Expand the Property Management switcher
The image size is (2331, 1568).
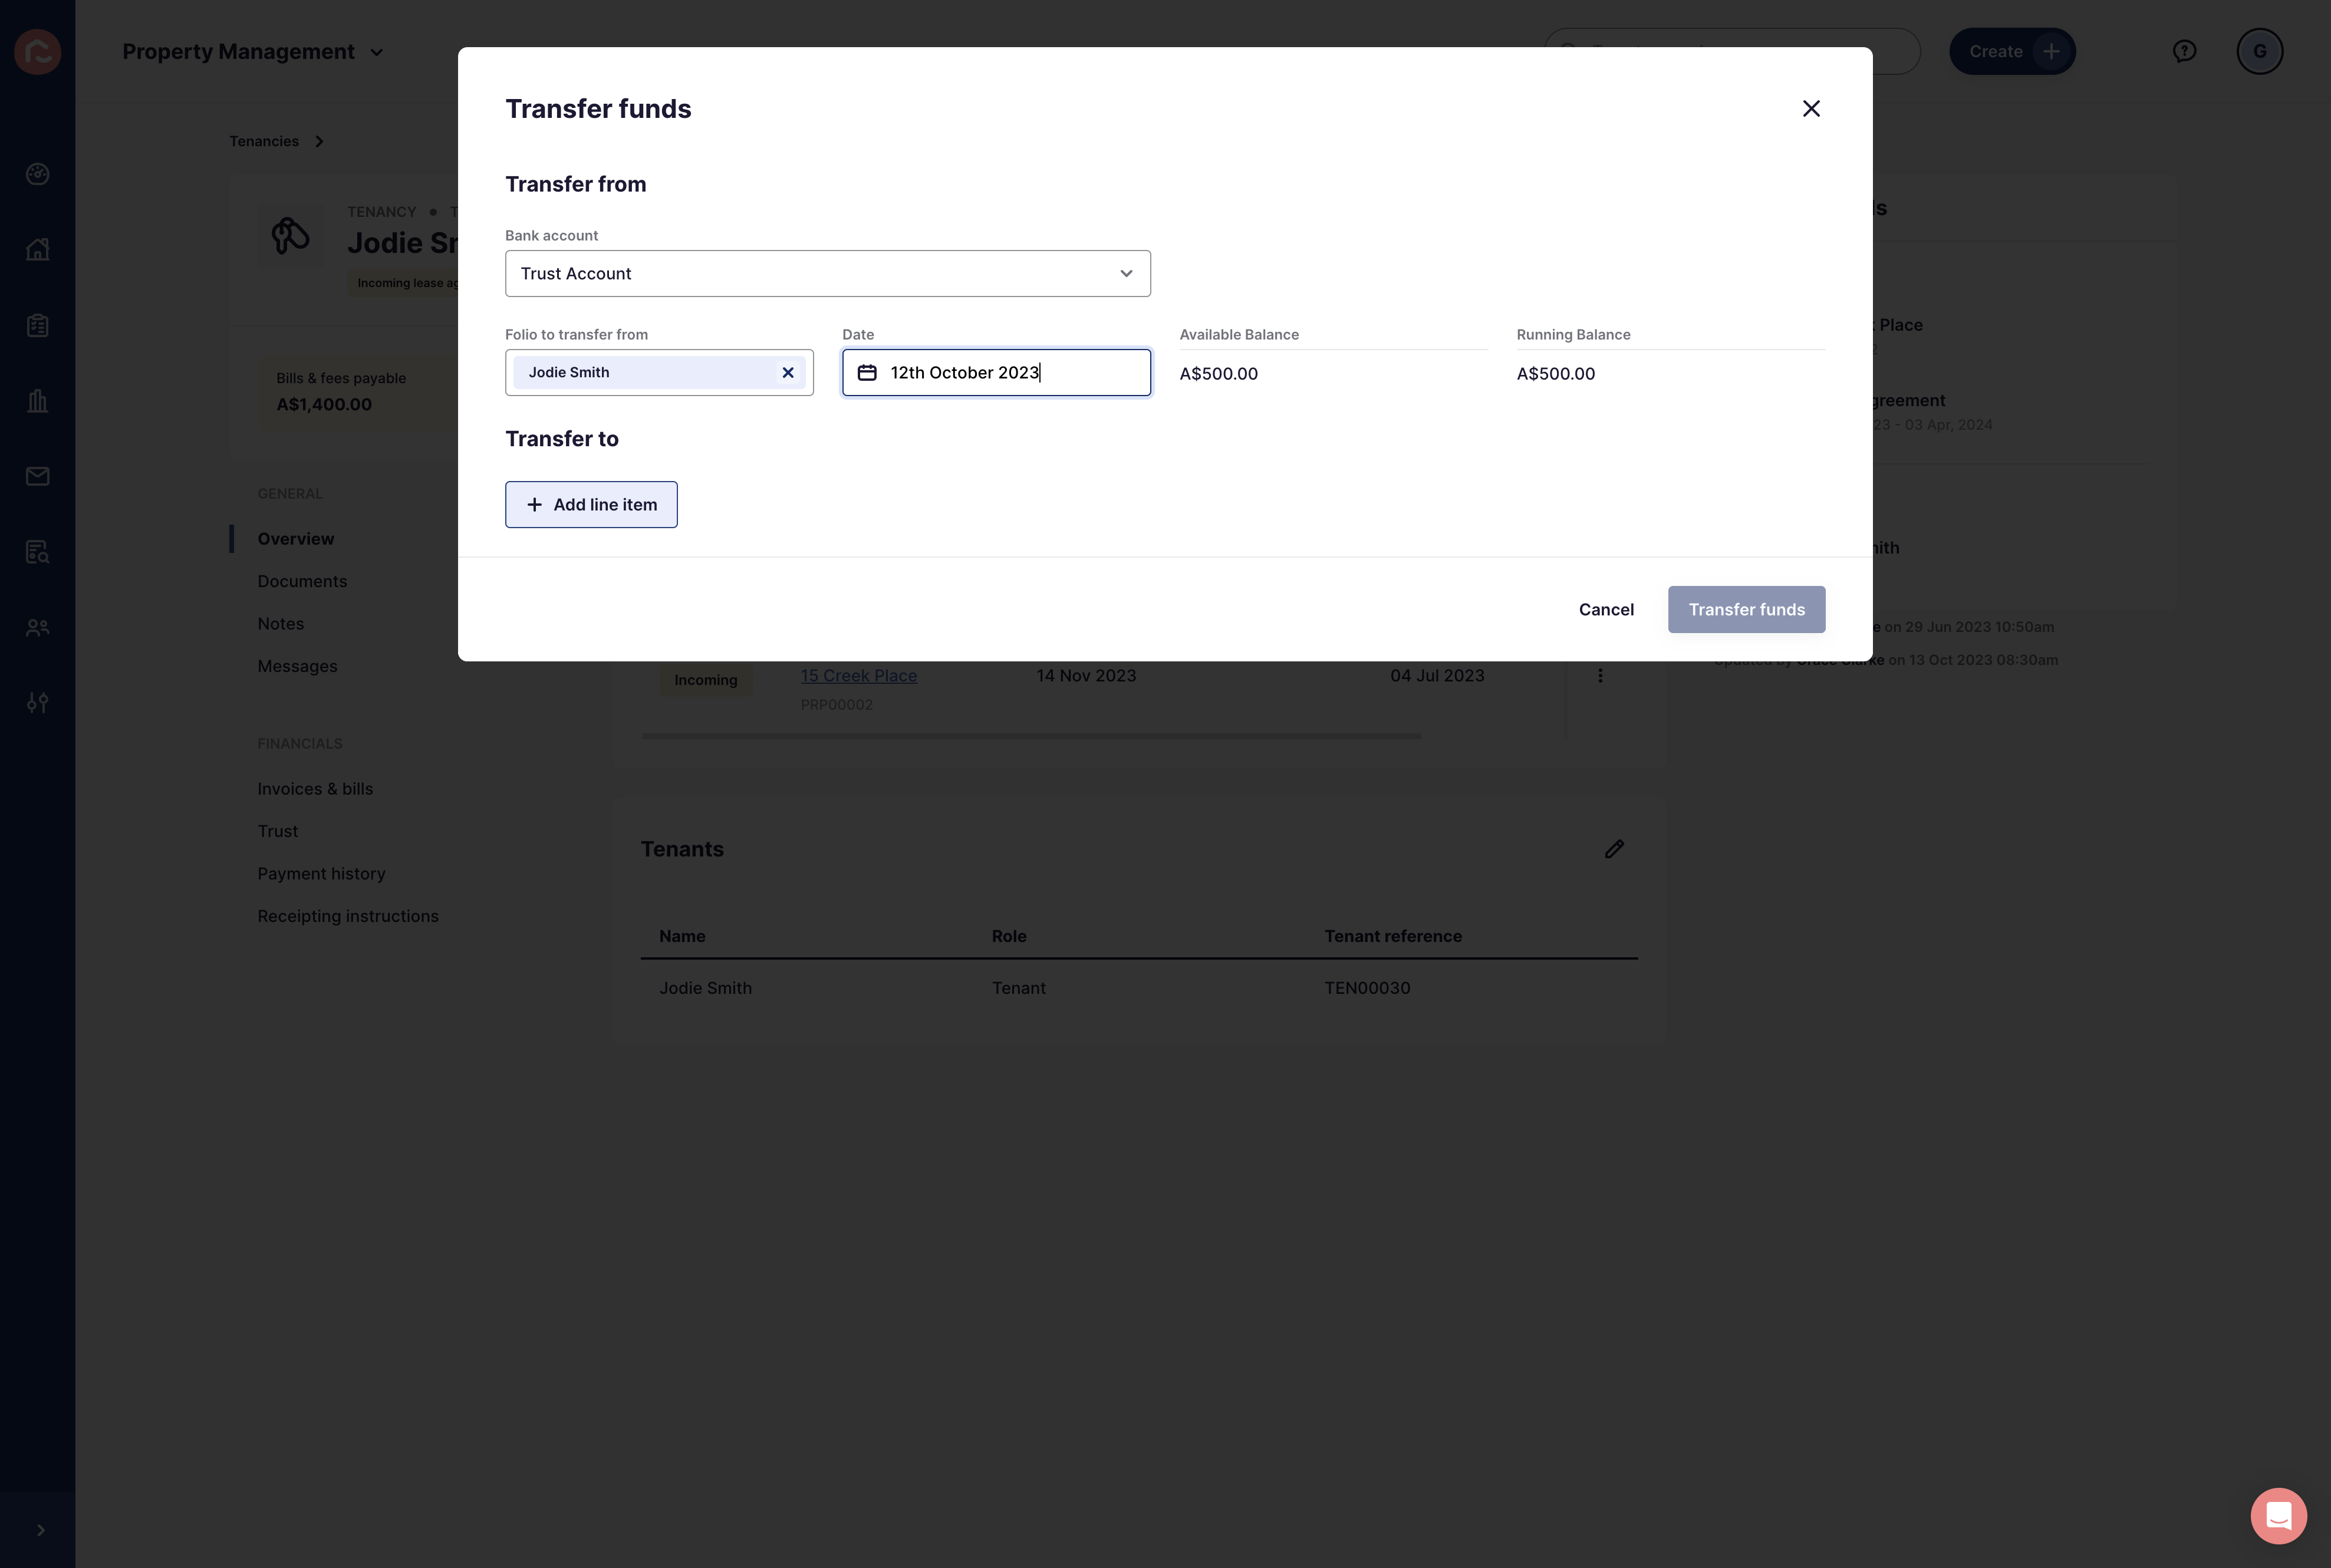click(253, 51)
